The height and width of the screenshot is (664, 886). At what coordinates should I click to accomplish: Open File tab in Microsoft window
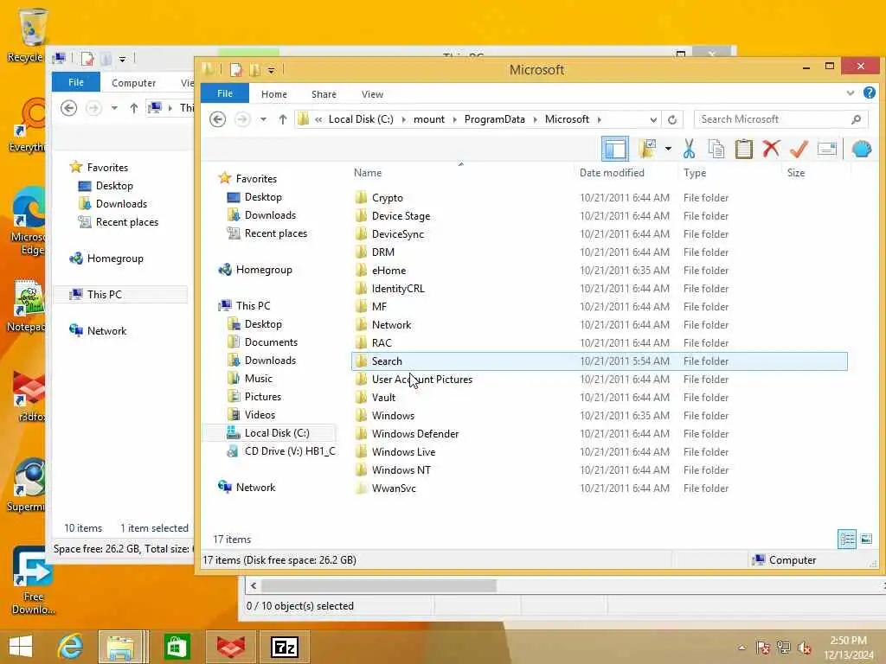pos(225,93)
